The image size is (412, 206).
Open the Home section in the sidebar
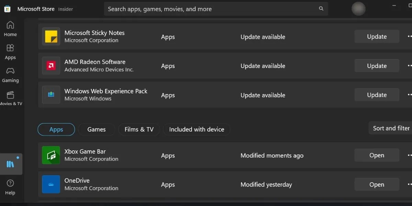(x=10, y=29)
